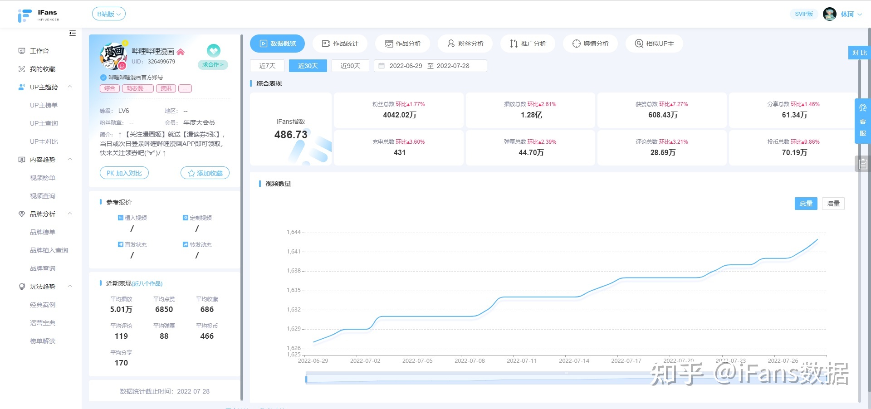Open the account dropdown next to 休珂

(860, 14)
